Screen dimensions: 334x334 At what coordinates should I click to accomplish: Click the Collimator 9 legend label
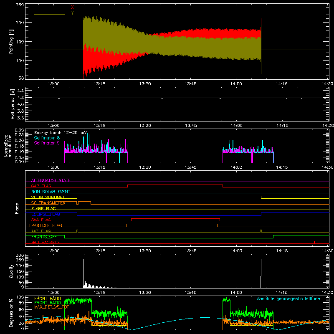(47, 143)
